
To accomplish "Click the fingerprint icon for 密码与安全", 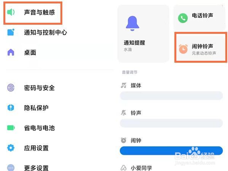I will point(11,88).
